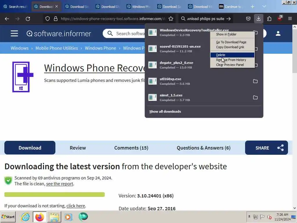Click the Windows Phone Recovery app logo
The height and width of the screenshot is (223, 297).
click(23, 77)
